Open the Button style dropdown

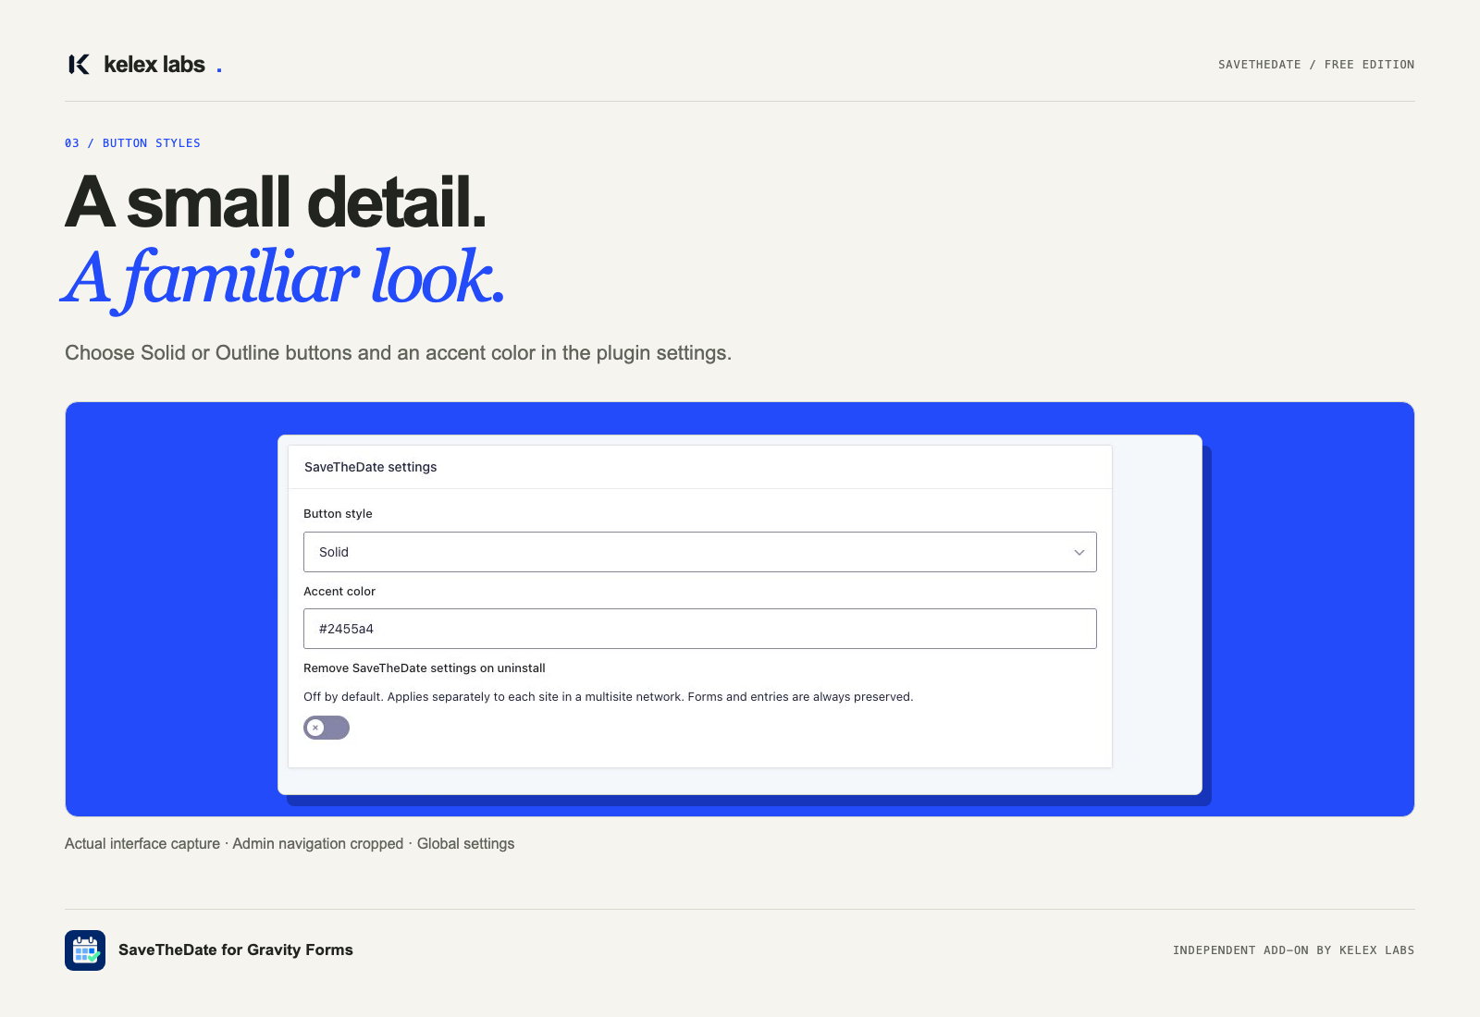(700, 552)
